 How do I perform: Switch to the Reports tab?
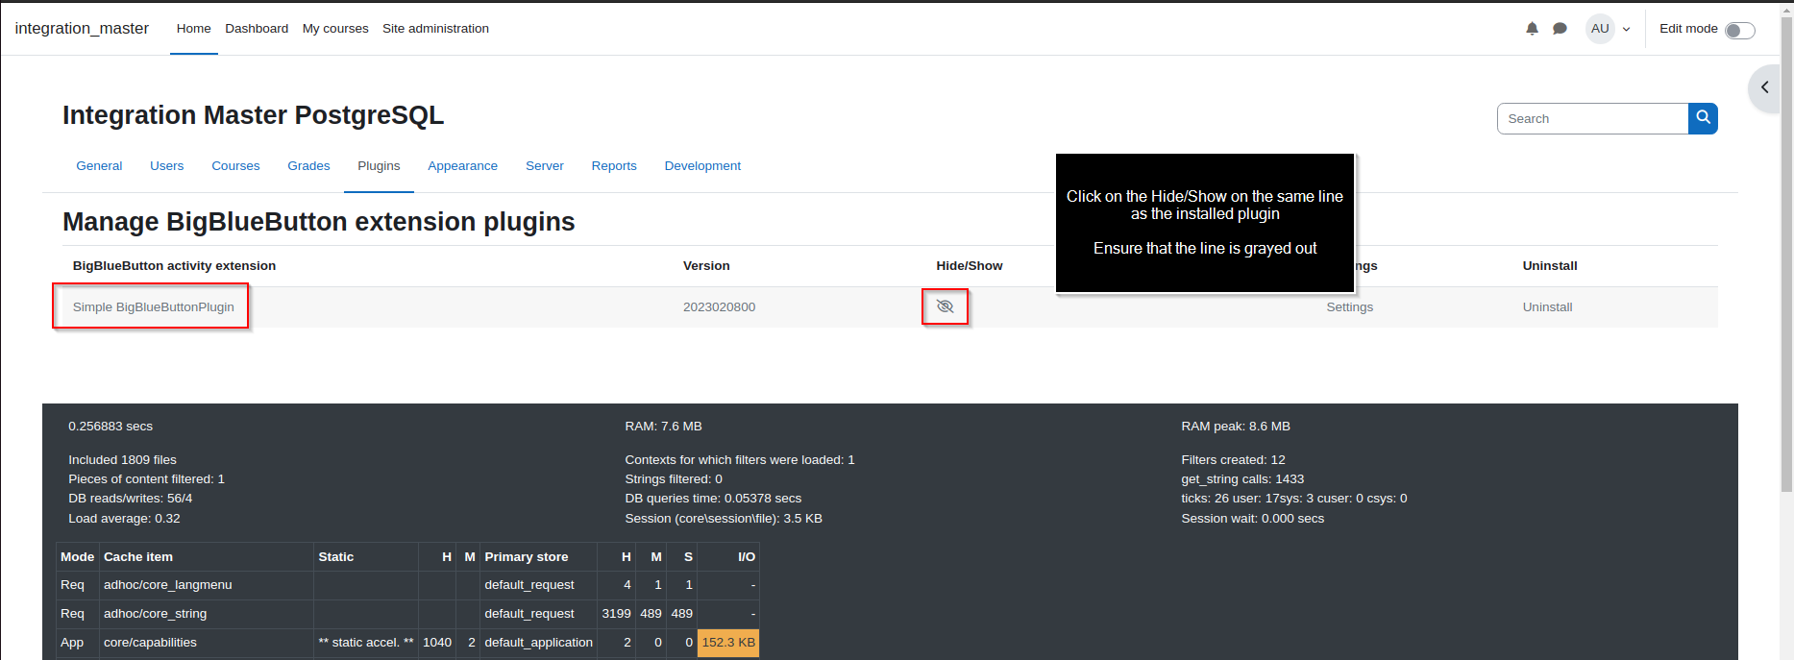614,166
